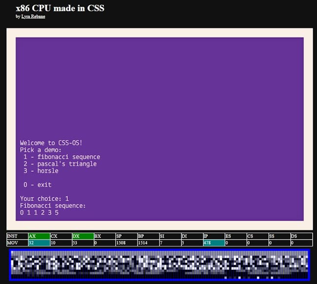This screenshot has width=317, height=284.
Task: Click the SS register header
Action: [x=279, y=236]
